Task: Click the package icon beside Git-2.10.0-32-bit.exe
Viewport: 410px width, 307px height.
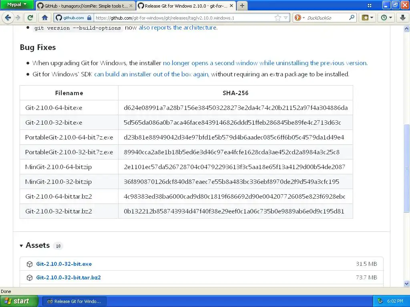Action: (30, 264)
